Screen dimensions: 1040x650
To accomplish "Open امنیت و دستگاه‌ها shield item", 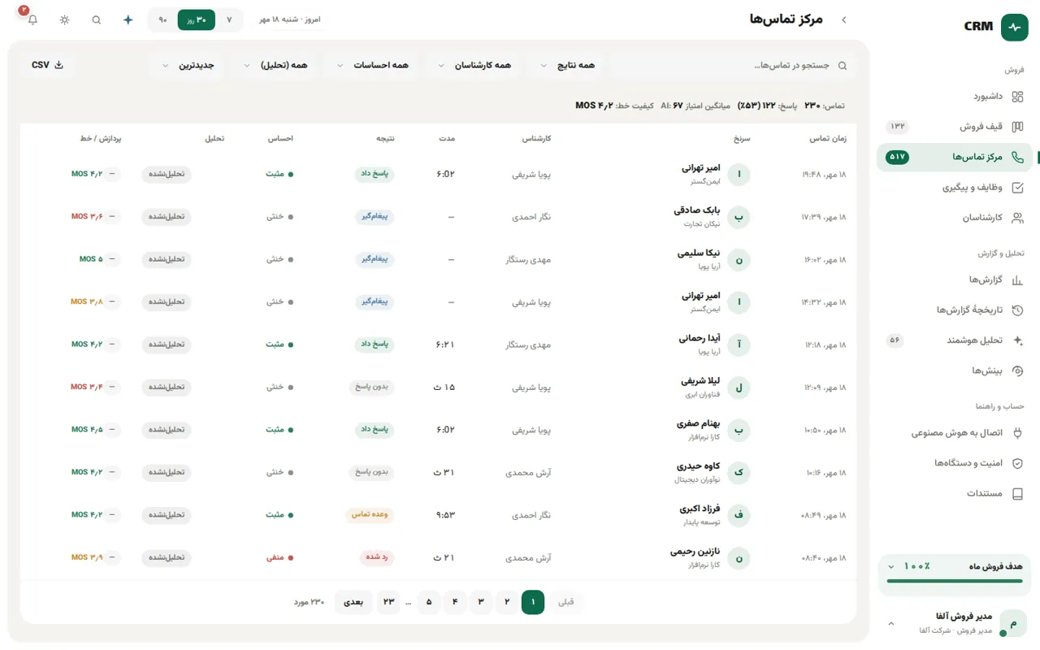I will tap(955, 463).
